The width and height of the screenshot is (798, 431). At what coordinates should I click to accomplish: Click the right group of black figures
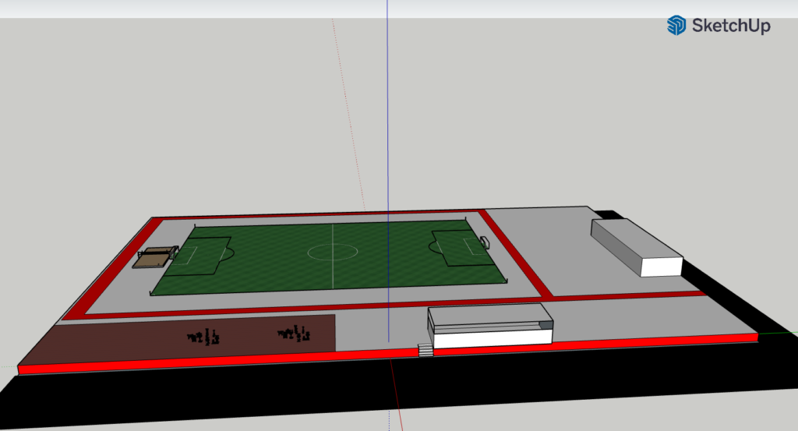pyautogui.click(x=294, y=334)
